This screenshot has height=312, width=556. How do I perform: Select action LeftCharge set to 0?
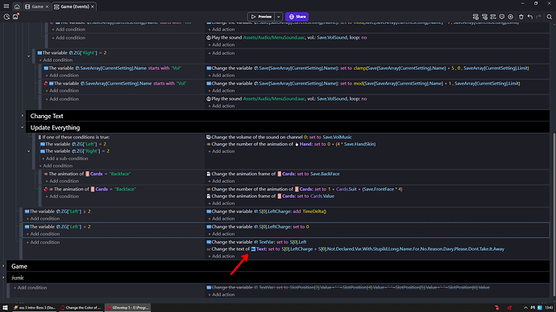[258, 227]
